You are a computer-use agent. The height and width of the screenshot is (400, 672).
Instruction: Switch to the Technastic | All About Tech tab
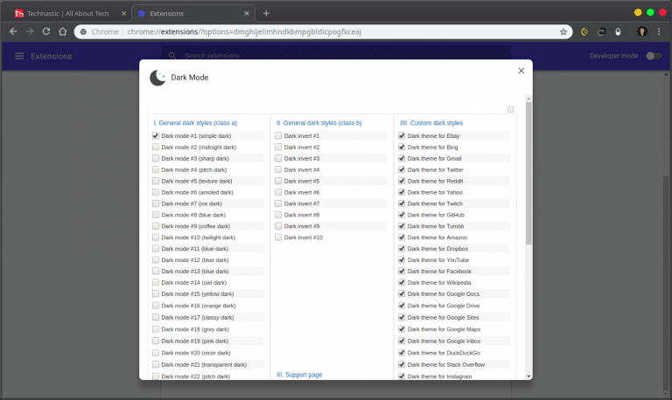click(x=67, y=14)
